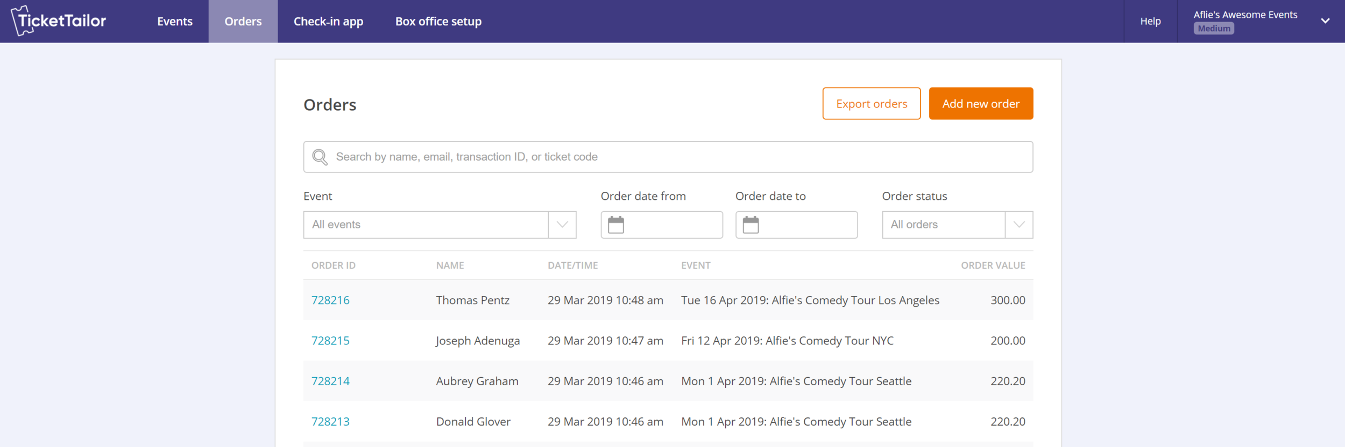The image size is (1345, 447).
Task: Open the Order date from calendar icon
Action: point(616,225)
